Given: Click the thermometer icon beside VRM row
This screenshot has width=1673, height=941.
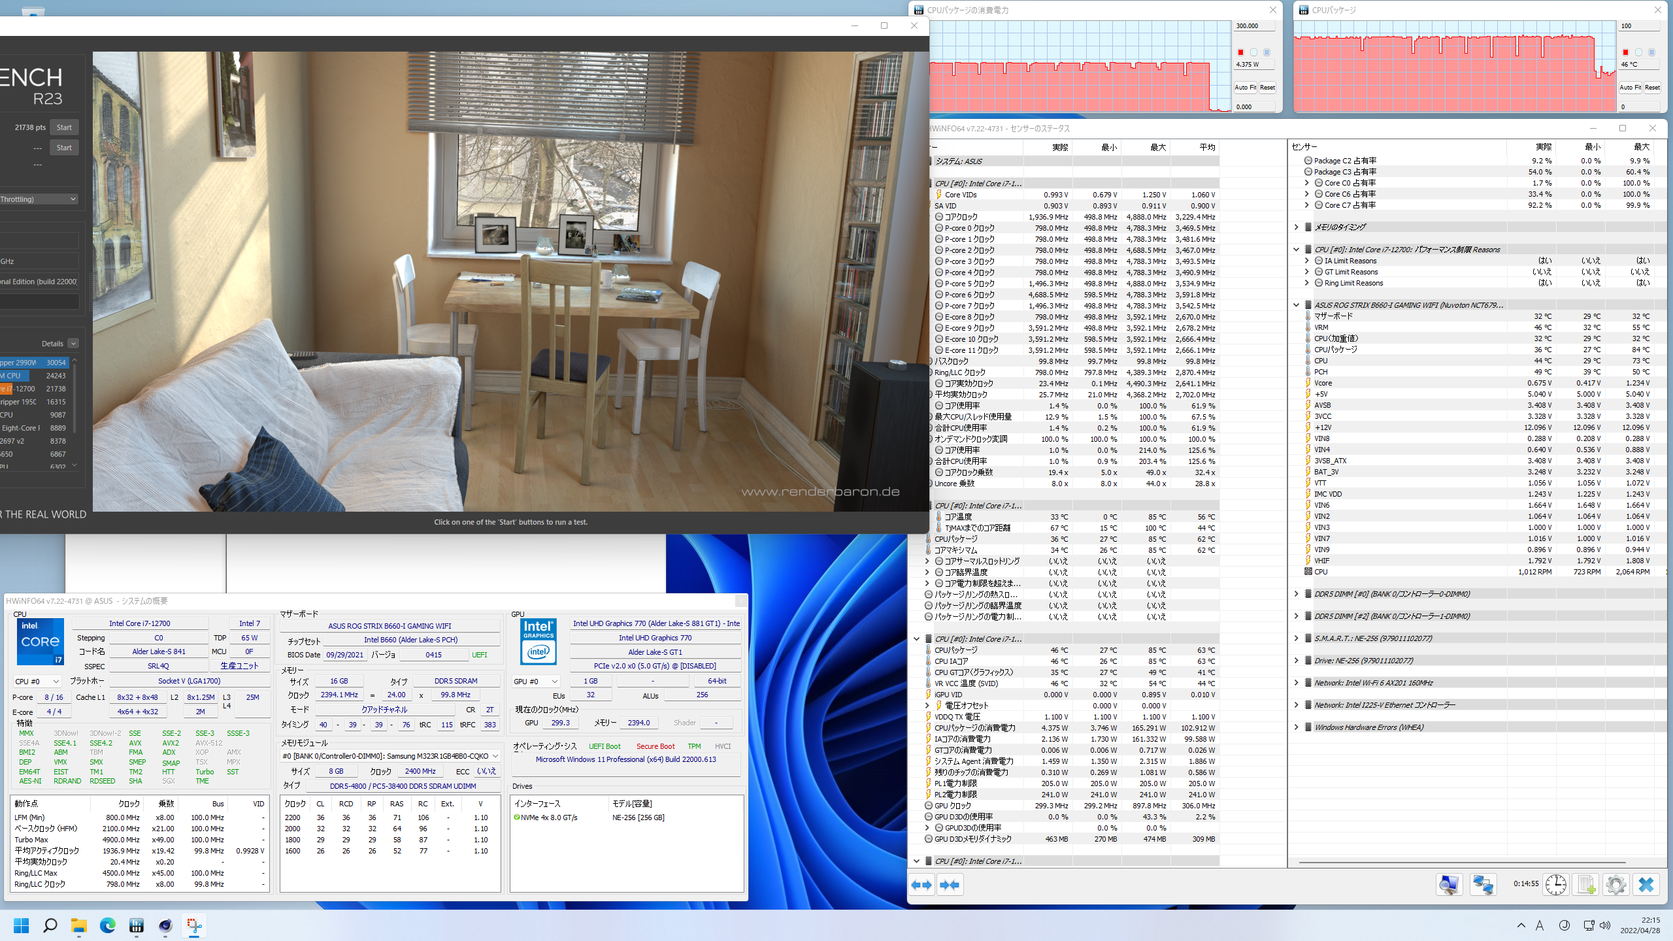Looking at the screenshot, I should click(1308, 327).
